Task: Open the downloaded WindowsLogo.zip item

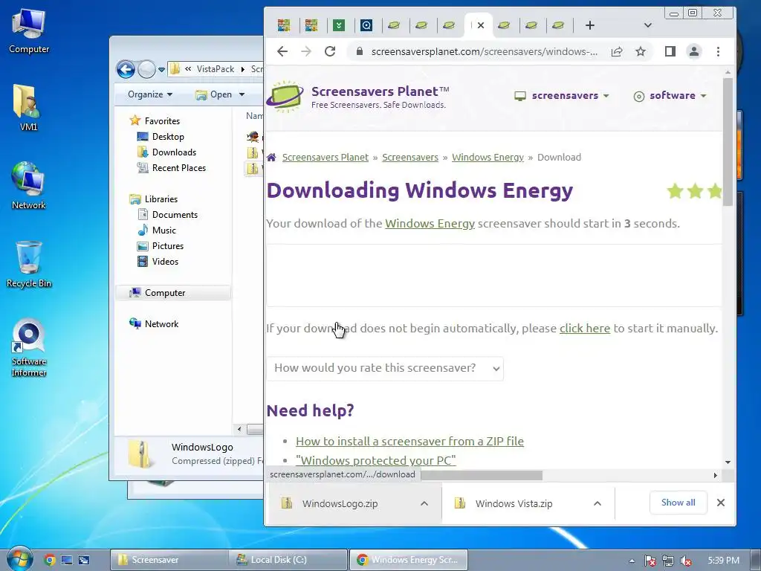Action: click(x=340, y=503)
